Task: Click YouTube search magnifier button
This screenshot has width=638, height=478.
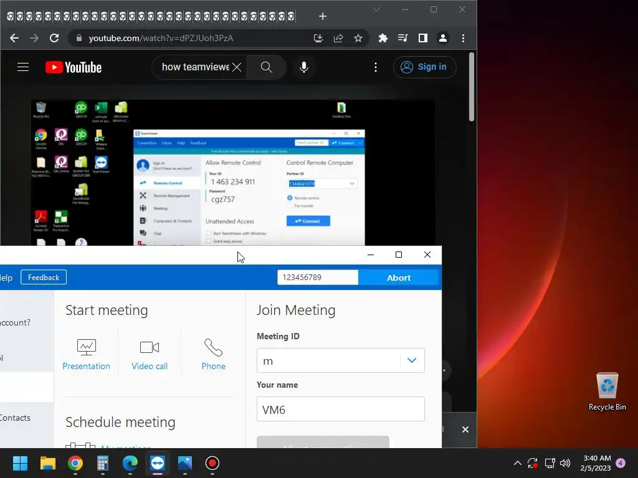Action: tap(267, 67)
